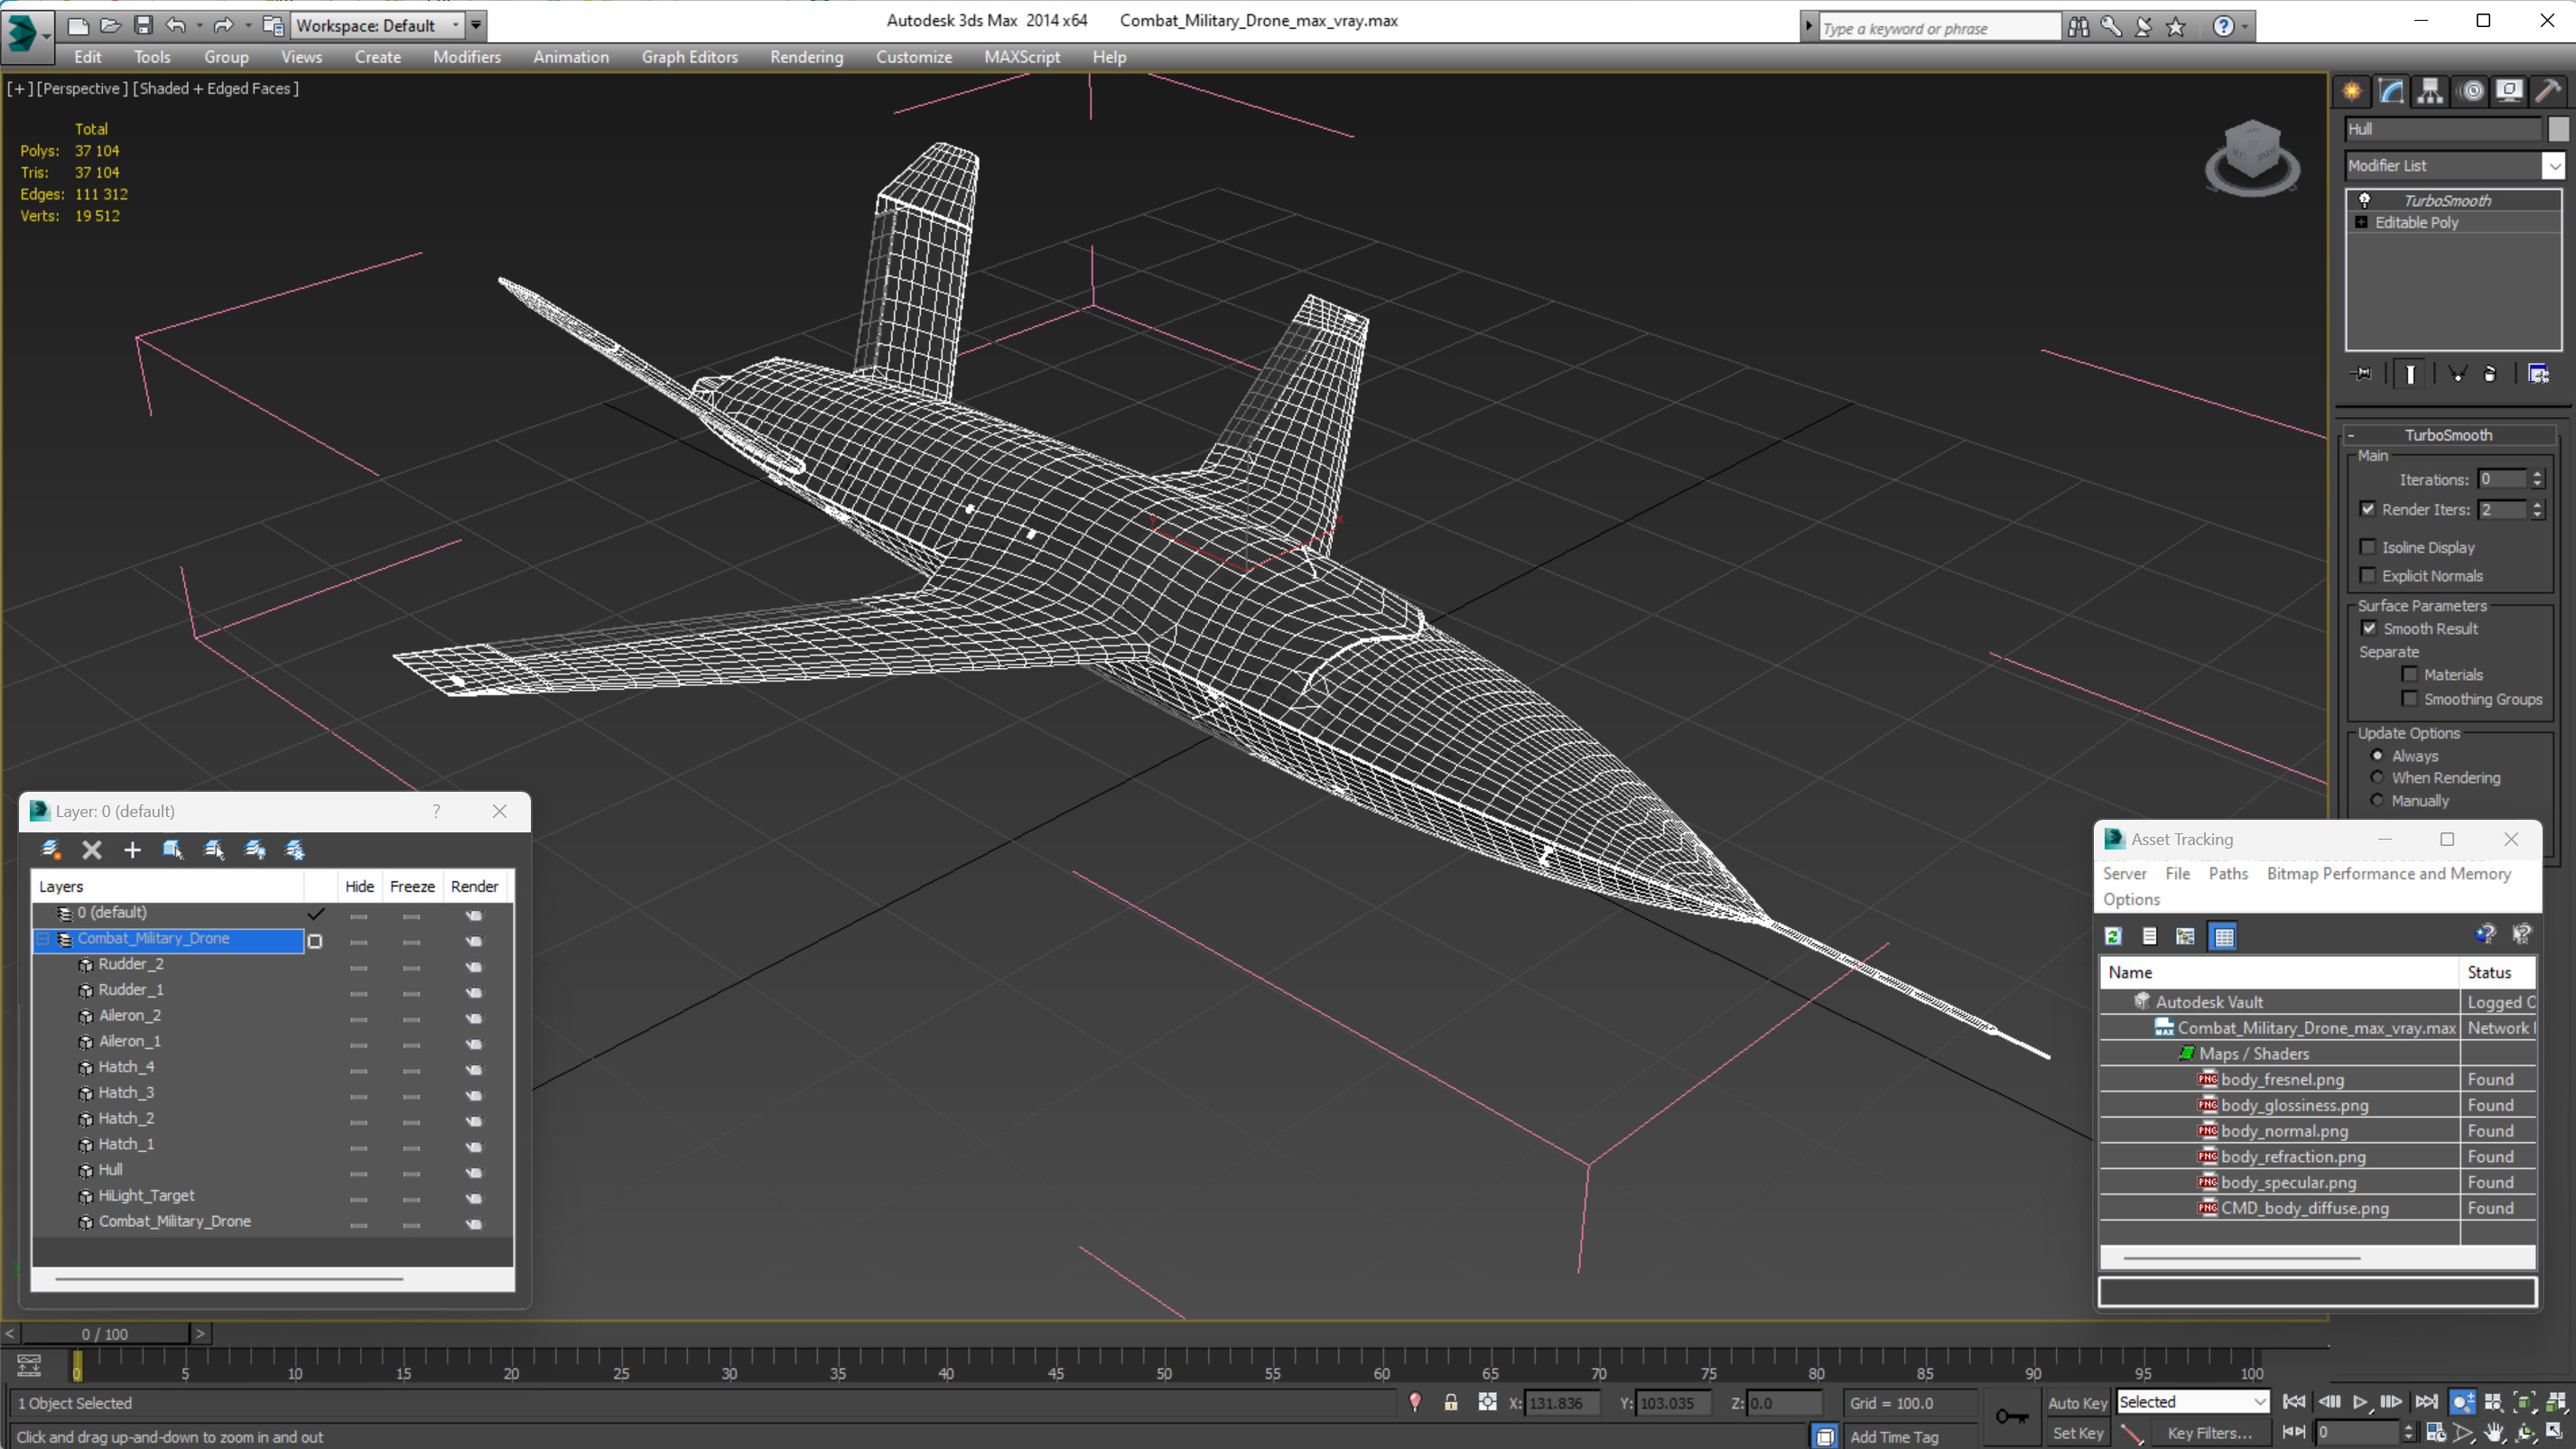Screen dimensions: 2576x1449
Task: Click Remove Modifier from stack icon
Action: (2490, 374)
